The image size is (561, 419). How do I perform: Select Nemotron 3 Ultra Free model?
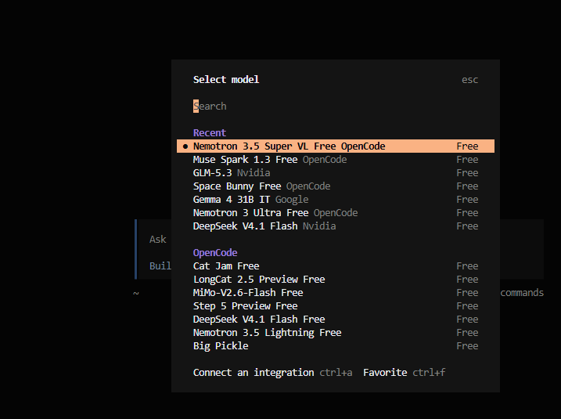(x=335, y=213)
